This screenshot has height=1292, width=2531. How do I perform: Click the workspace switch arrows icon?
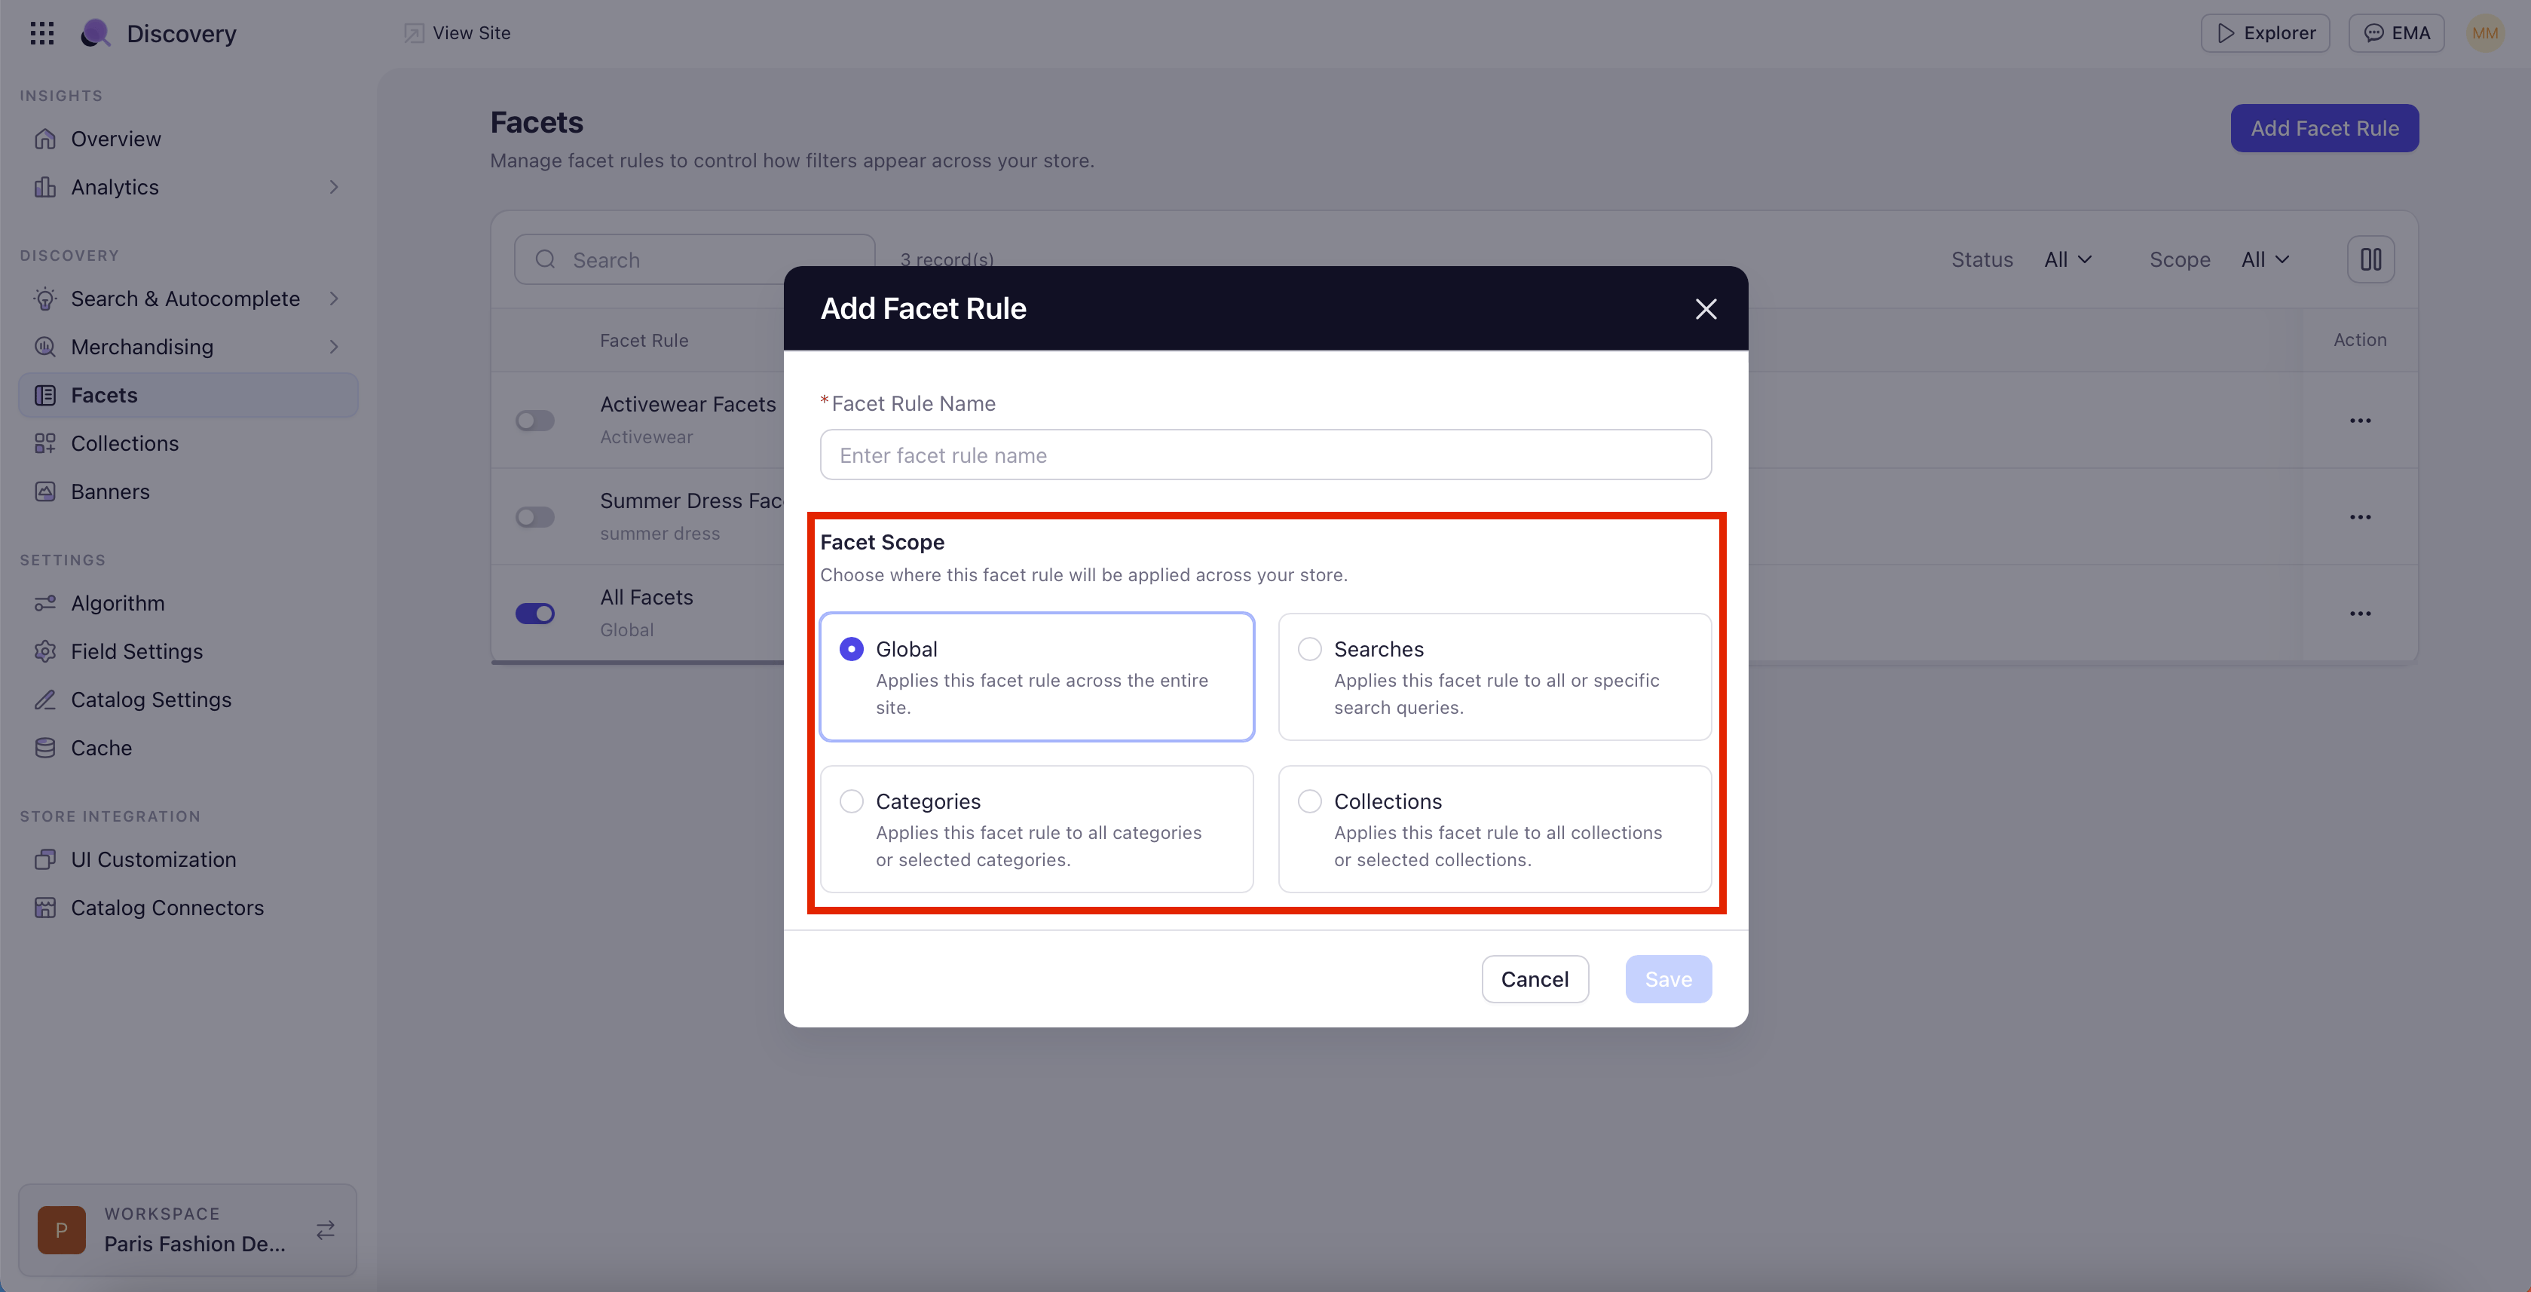(325, 1230)
